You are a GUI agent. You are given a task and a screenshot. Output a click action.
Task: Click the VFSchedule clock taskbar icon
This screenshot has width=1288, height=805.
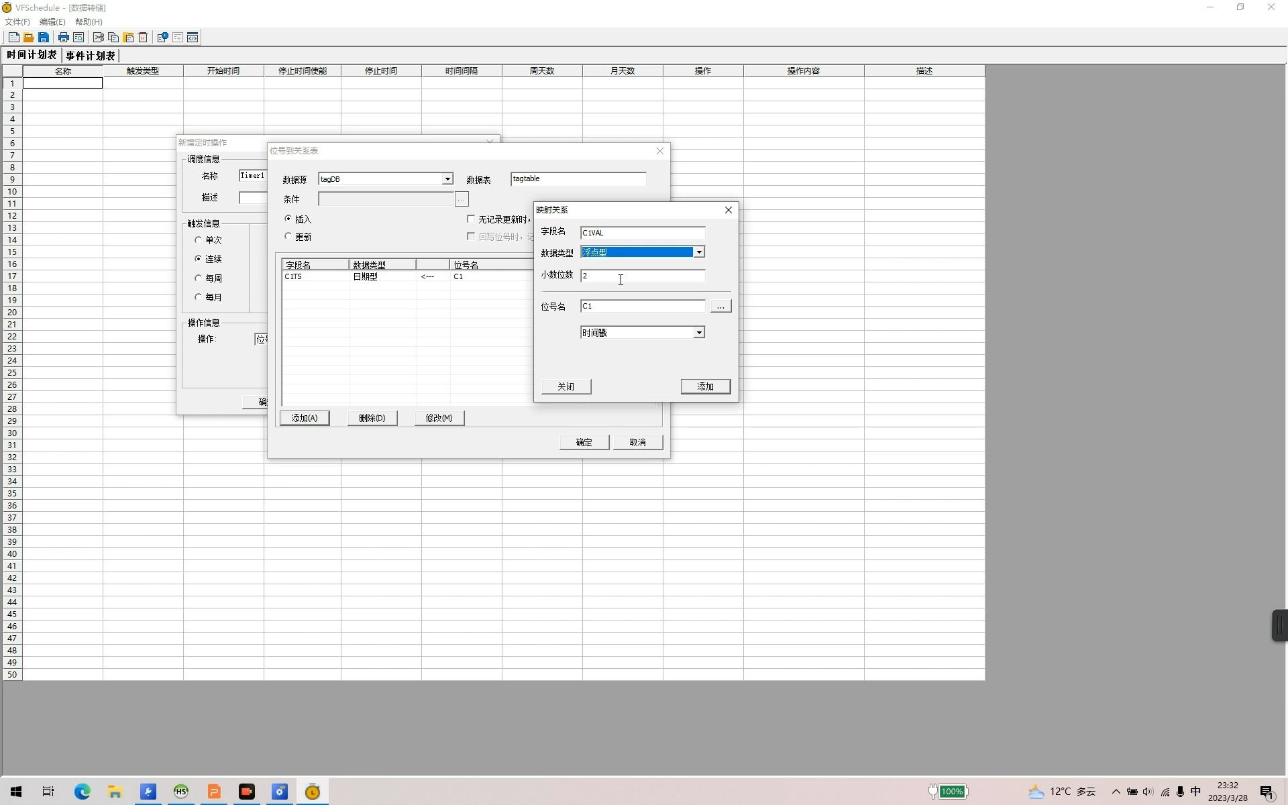[313, 792]
